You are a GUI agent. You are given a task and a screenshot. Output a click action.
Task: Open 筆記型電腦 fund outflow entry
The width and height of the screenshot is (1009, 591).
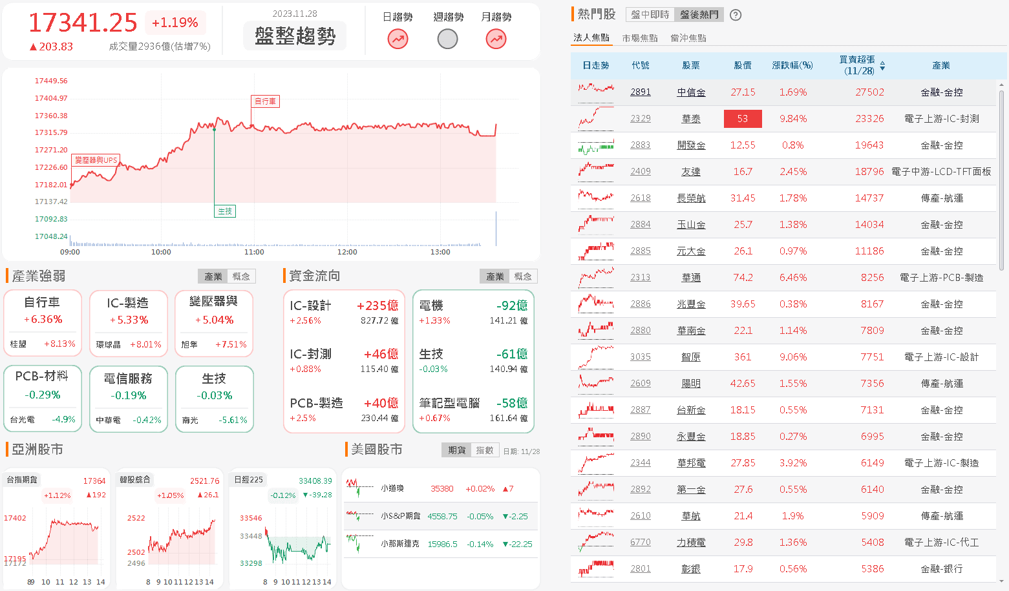(x=473, y=410)
